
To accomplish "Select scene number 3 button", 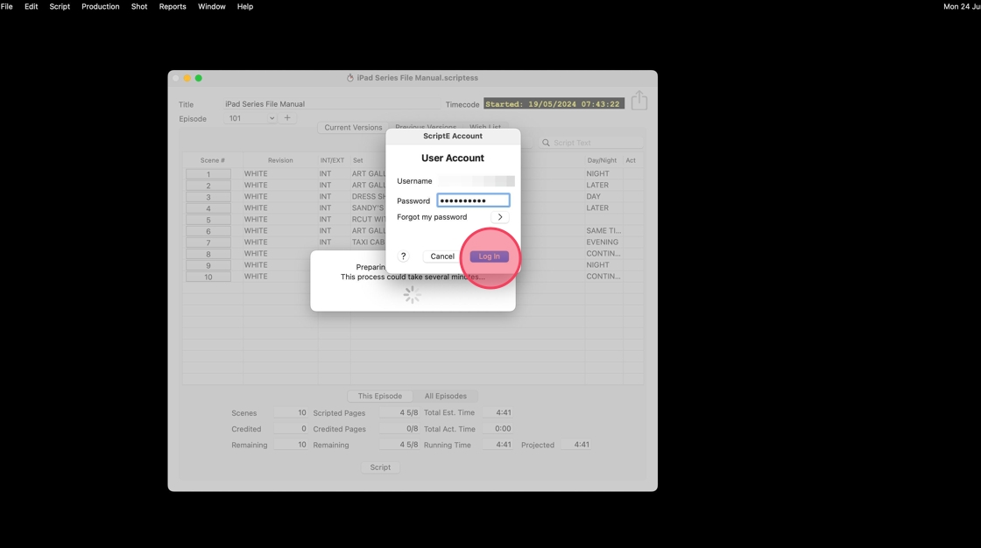I will click(208, 196).
